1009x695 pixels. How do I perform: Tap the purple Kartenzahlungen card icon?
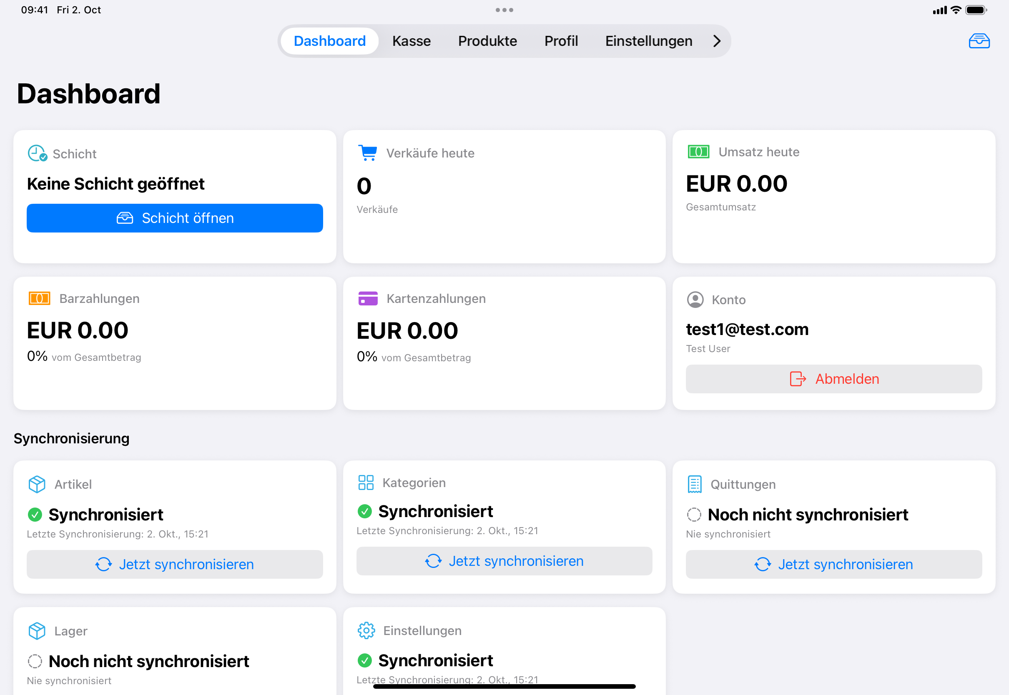coord(368,299)
